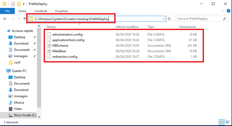This screenshot has width=232, height=126.
Task: Click New folder quick access icon
Action: coord(19,4)
